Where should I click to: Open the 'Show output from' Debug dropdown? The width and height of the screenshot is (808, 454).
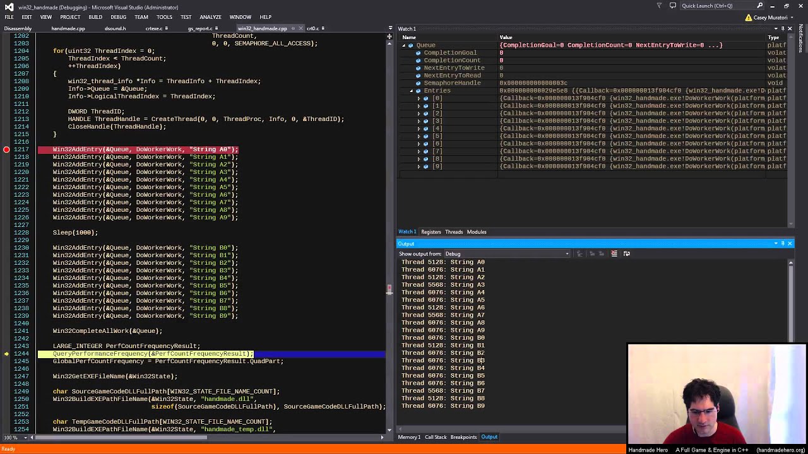pyautogui.click(x=507, y=253)
